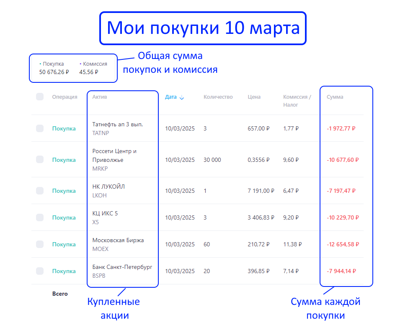Click the Всего total row label
This screenshot has width=395, height=335.
click(60, 294)
